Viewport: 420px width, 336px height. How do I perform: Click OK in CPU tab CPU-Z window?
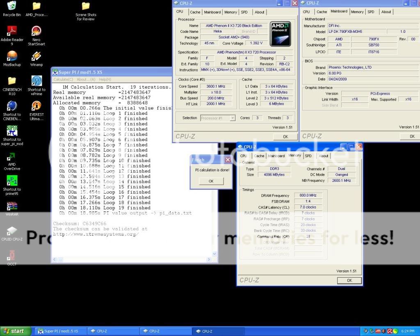[285, 137]
